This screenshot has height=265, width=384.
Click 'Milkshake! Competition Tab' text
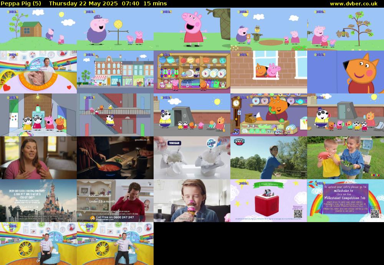[x=345, y=198]
